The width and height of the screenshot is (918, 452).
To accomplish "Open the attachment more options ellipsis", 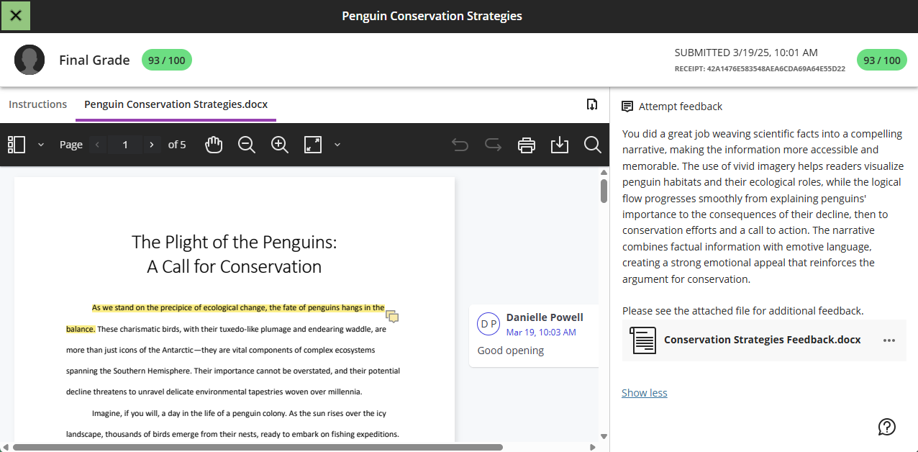I will pyautogui.click(x=889, y=340).
